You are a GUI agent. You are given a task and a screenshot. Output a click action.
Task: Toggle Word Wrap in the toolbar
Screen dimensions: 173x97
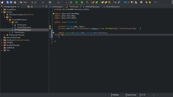[125, 2]
